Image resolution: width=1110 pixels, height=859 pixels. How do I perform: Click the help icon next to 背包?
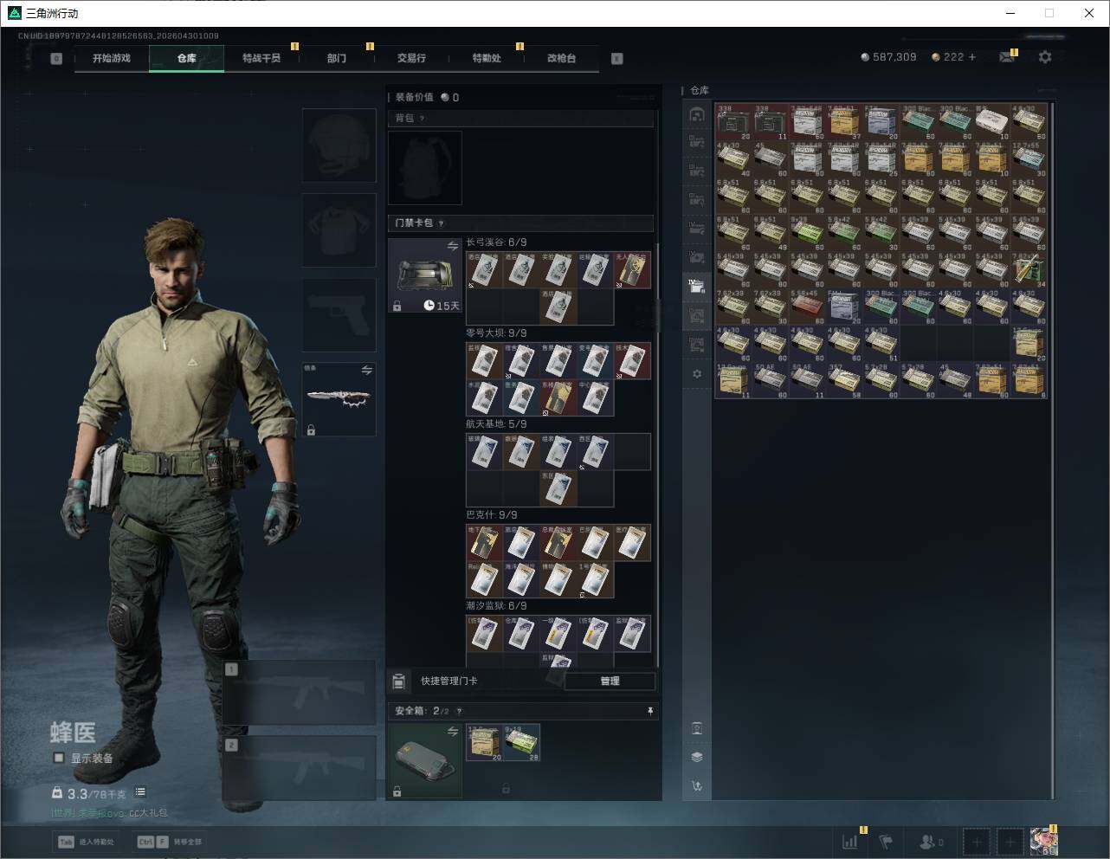[422, 119]
